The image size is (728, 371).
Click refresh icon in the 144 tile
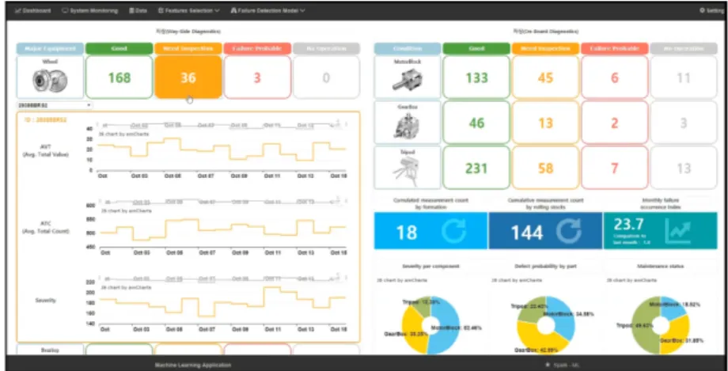tap(568, 231)
